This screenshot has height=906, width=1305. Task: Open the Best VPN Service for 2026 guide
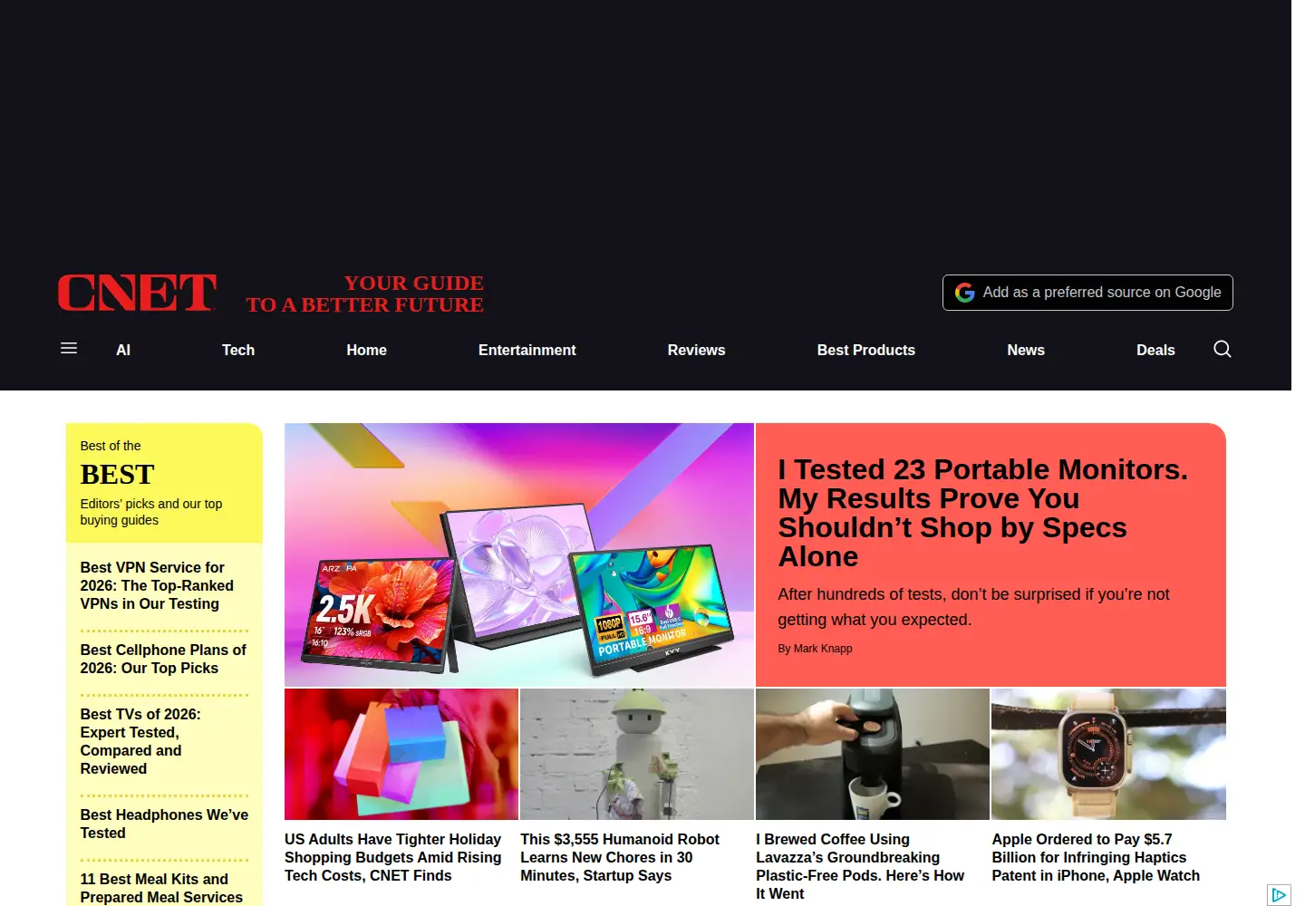click(157, 585)
